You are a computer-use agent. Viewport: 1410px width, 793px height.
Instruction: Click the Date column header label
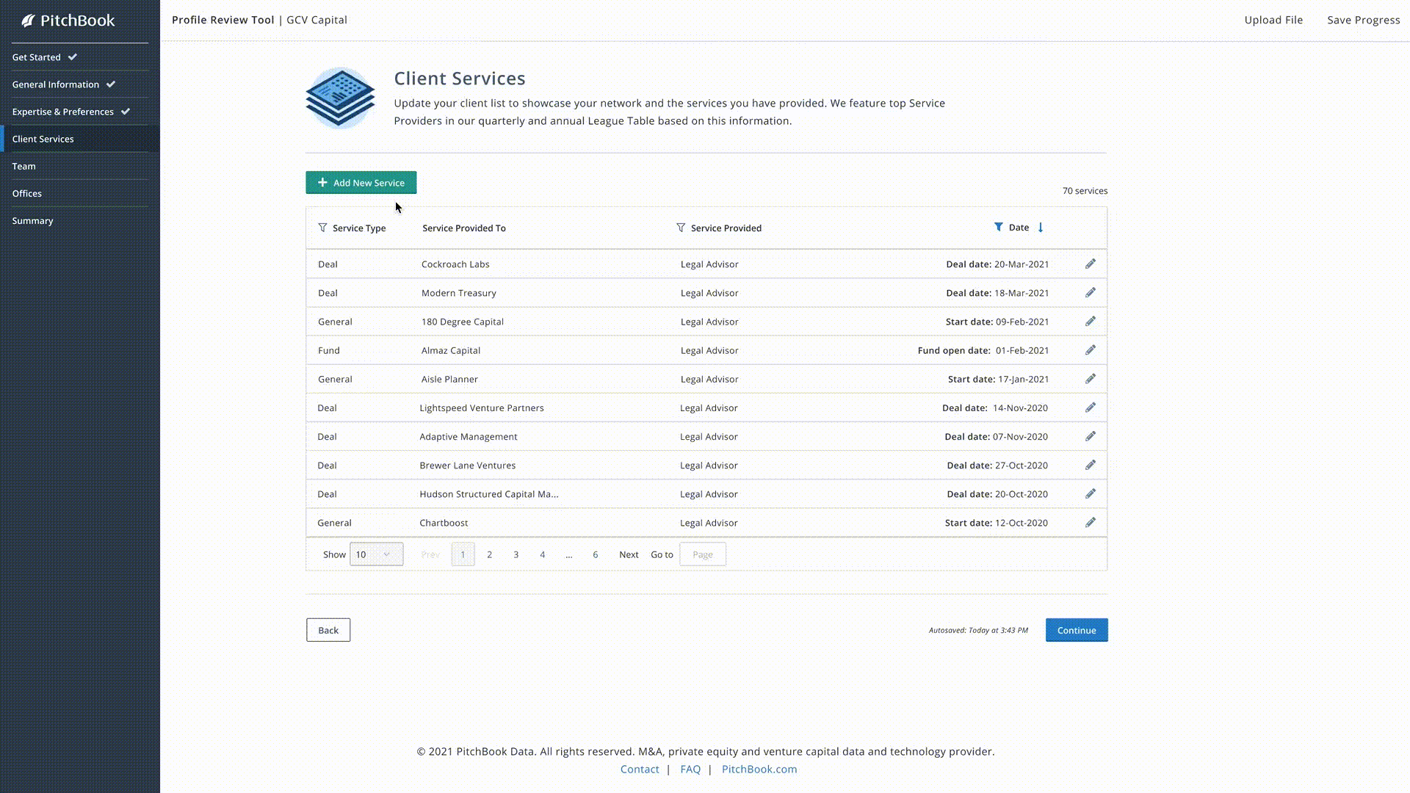(1019, 228)
